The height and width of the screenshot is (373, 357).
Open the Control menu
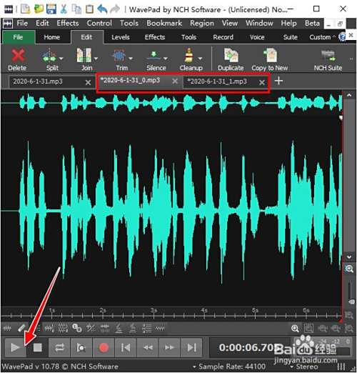point(99,23)
